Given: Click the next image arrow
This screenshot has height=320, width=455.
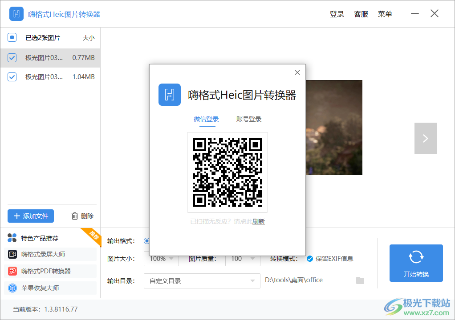Looking at the screenshot, I should tap(425, 138).
